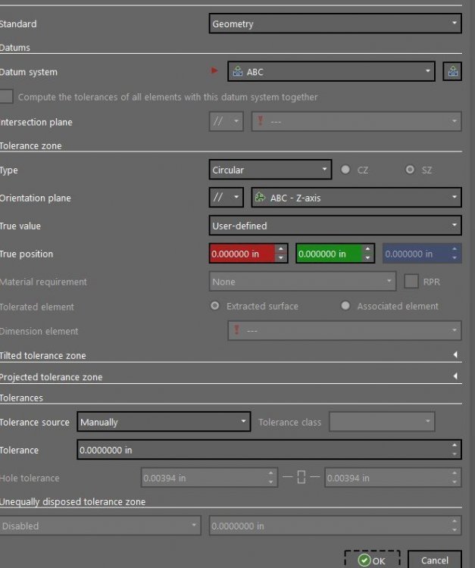Select the SZ radio button
Screen dimensions: 475x568
point(410,170)
